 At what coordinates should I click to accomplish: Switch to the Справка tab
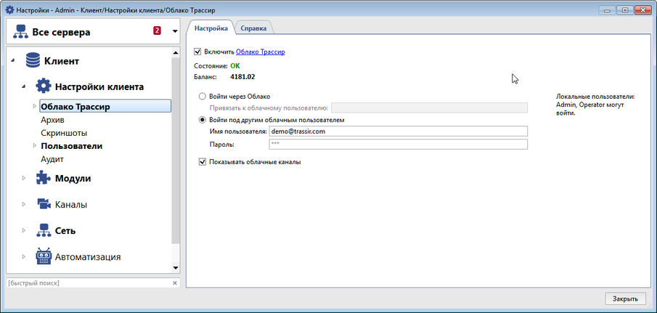(x=253, y=28)
